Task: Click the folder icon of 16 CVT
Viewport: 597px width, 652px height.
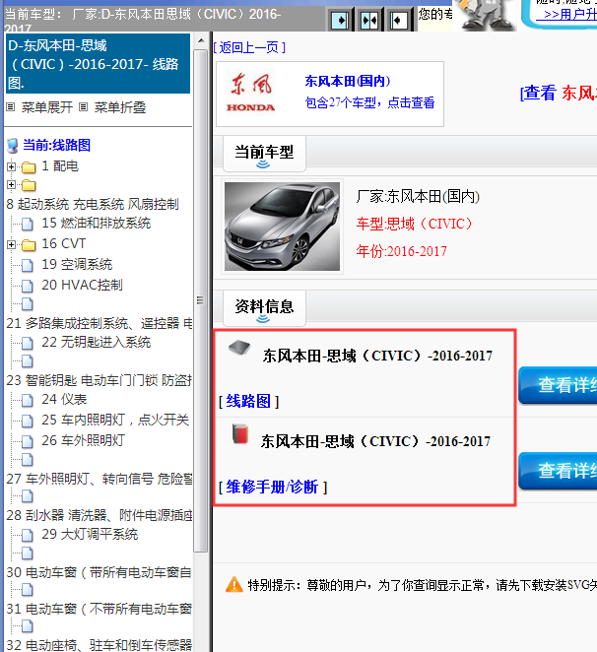Action: (x=29, y=245)
